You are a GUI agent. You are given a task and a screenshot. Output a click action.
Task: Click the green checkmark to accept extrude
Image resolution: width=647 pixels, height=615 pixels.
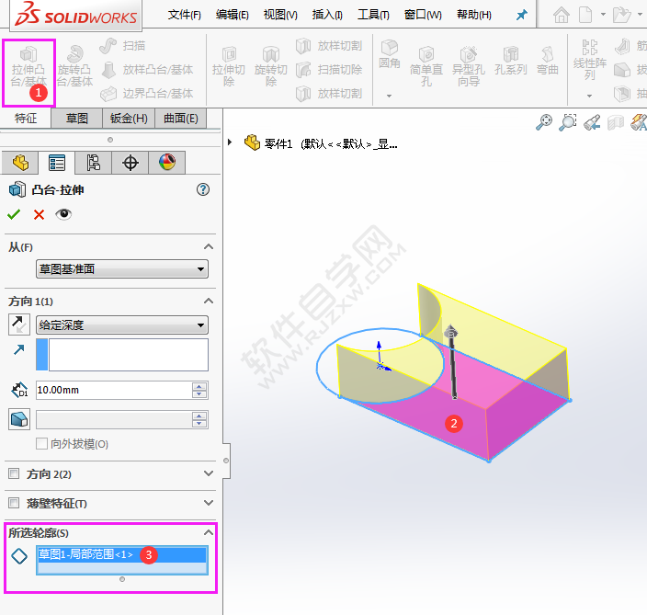click(x=14, y=214)
